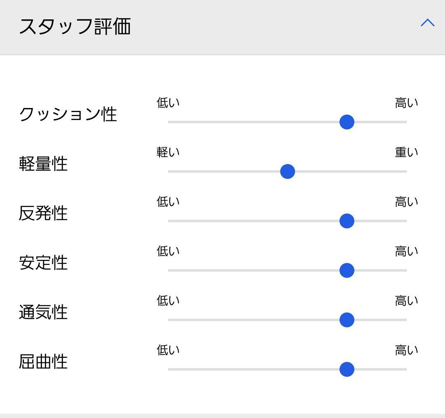Click the 屈曲性 label
This screenshot has height=418, width=445.
[43, 362]
